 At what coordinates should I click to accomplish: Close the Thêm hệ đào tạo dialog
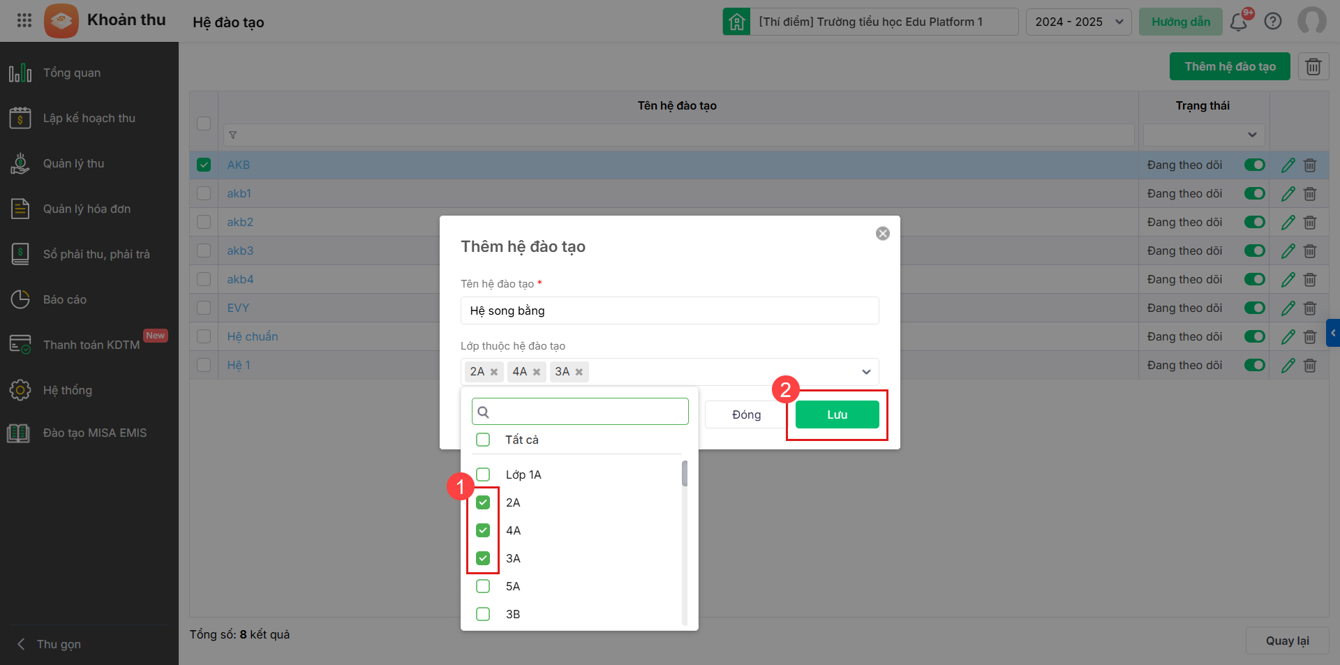click(x=882, y=234)
